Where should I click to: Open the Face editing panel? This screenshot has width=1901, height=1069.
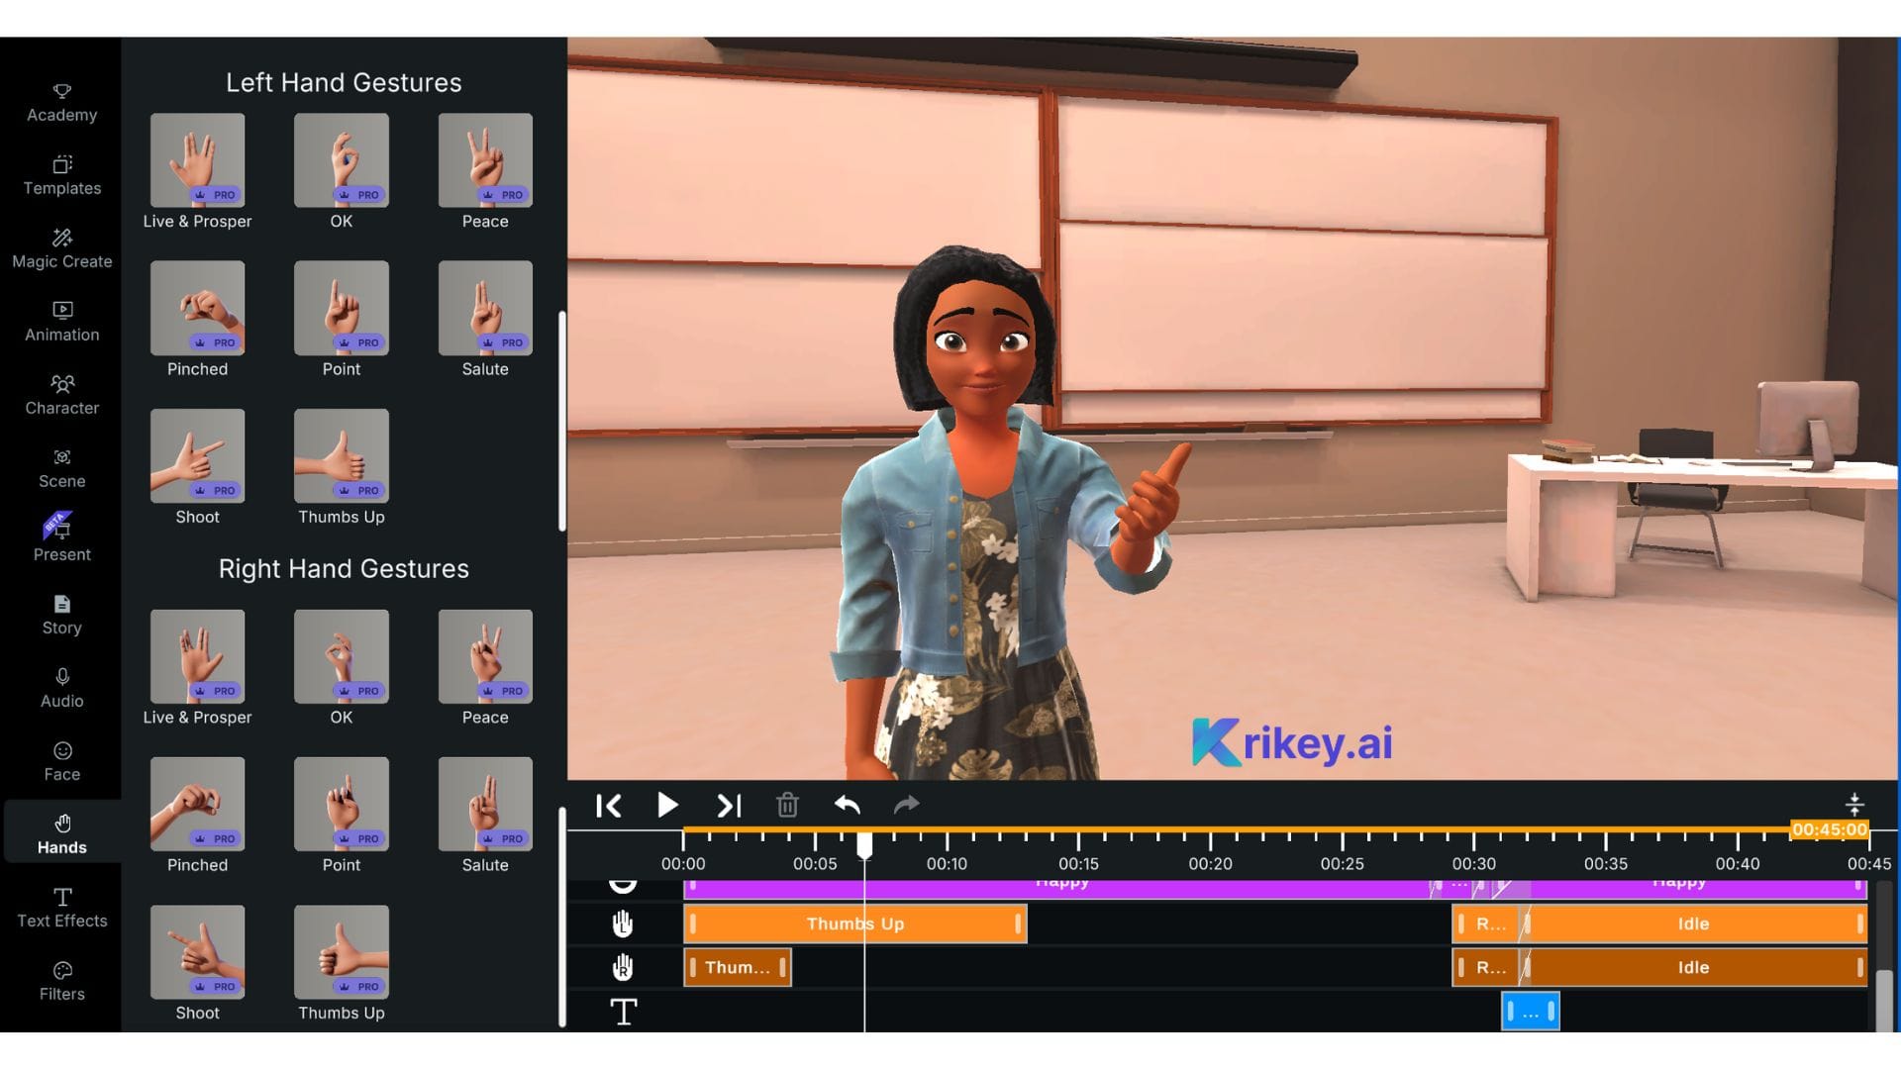tap(61, 760)
